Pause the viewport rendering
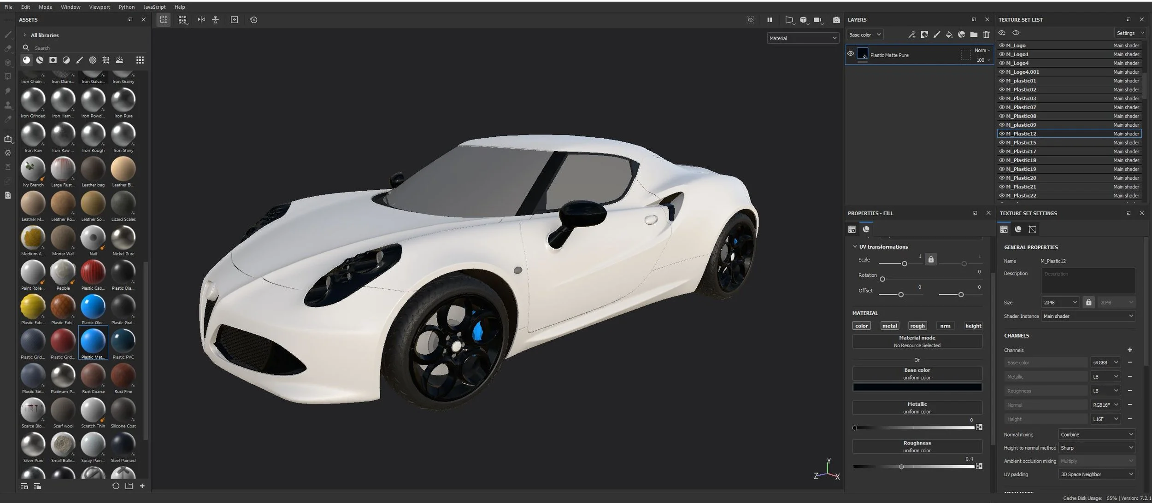Viewport: 1152px width, 503px height. click(x=770, y=20)
